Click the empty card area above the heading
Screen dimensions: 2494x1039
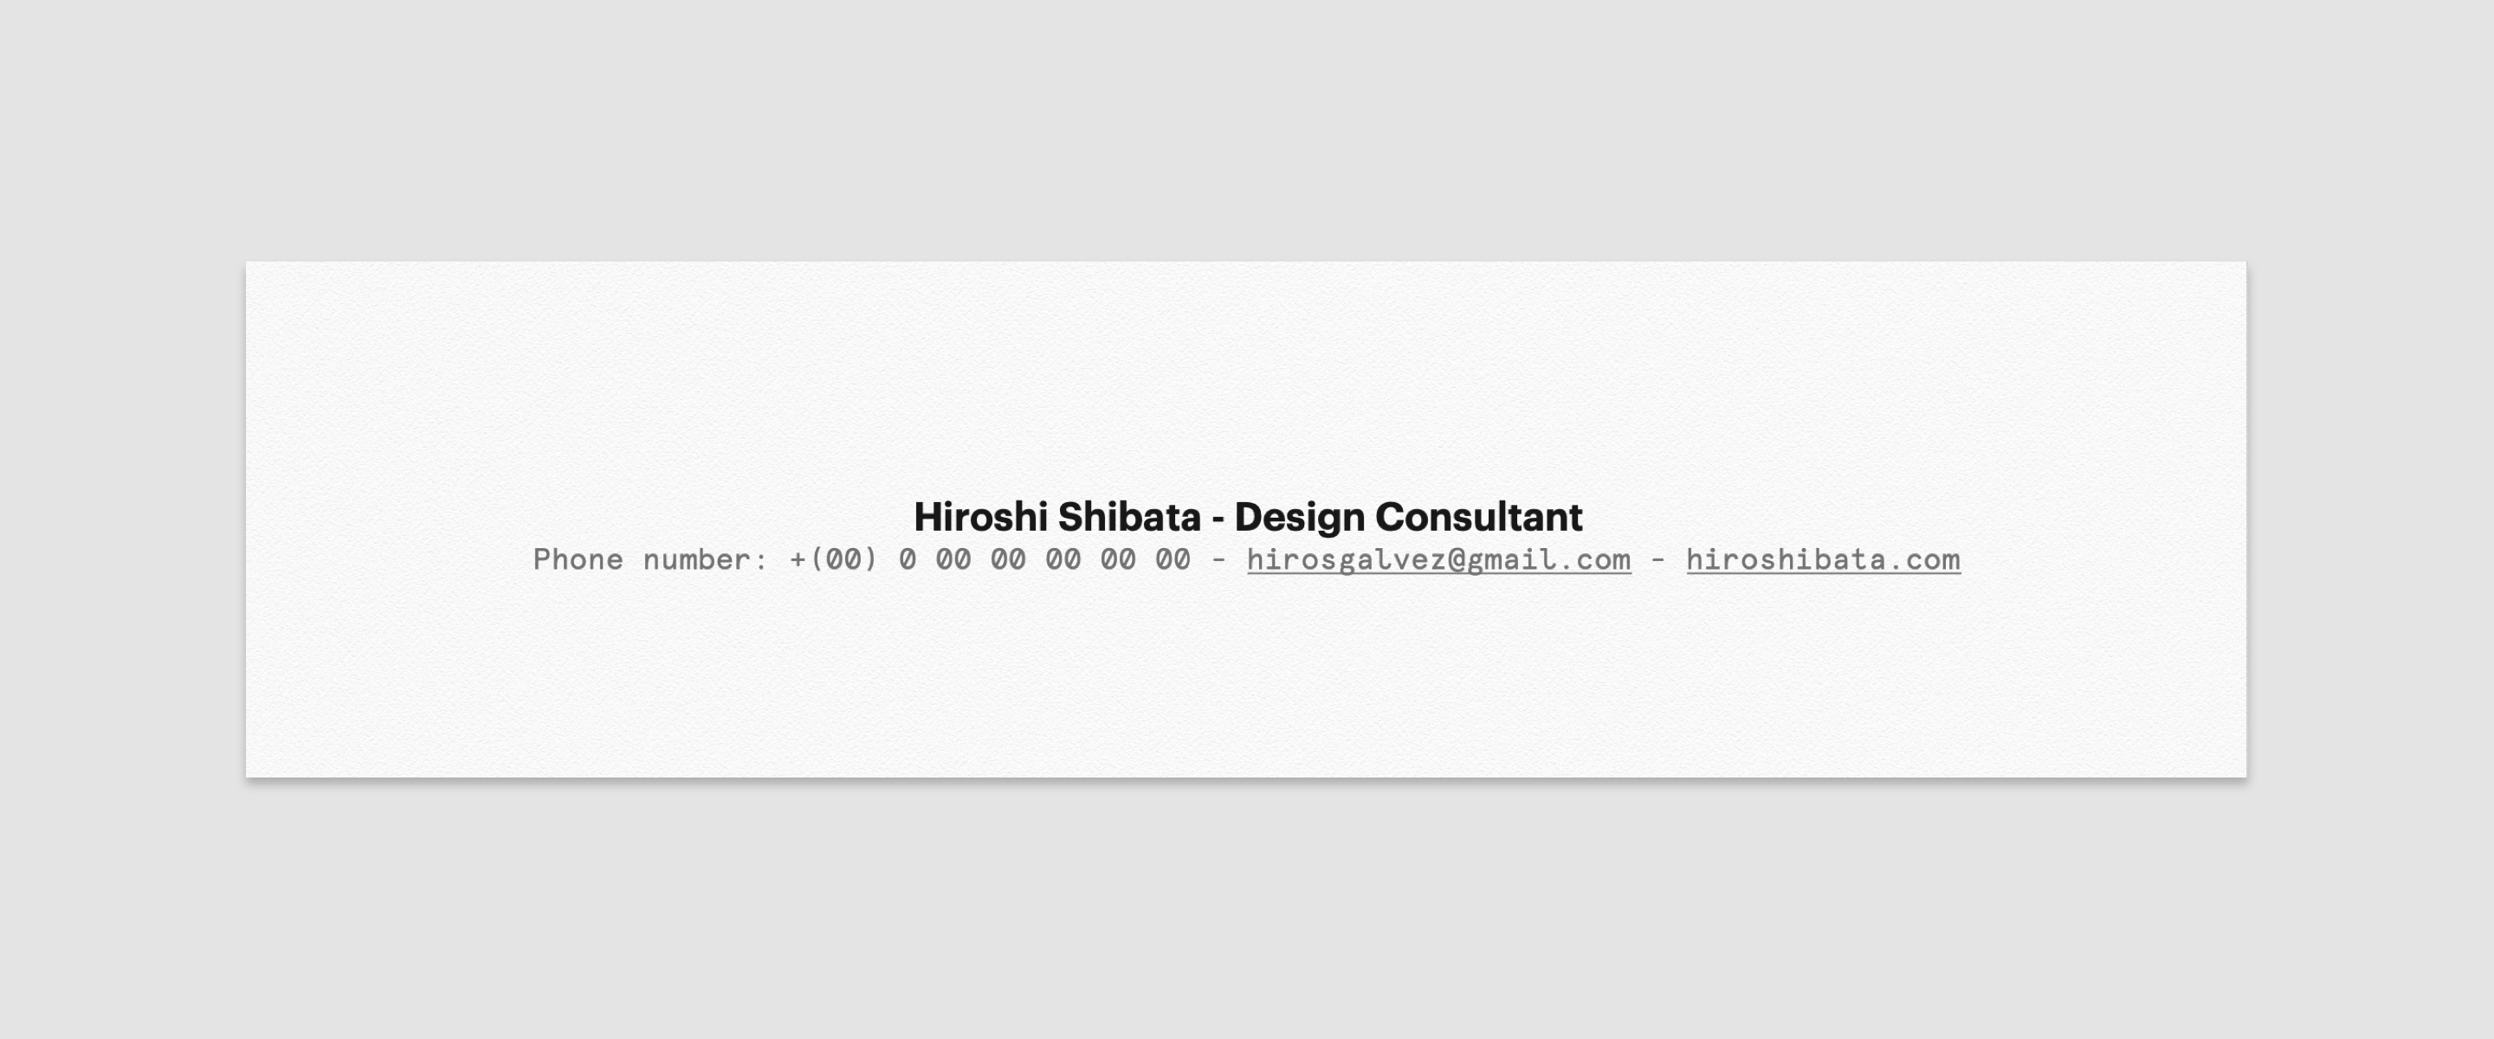tap(1246, 378)
